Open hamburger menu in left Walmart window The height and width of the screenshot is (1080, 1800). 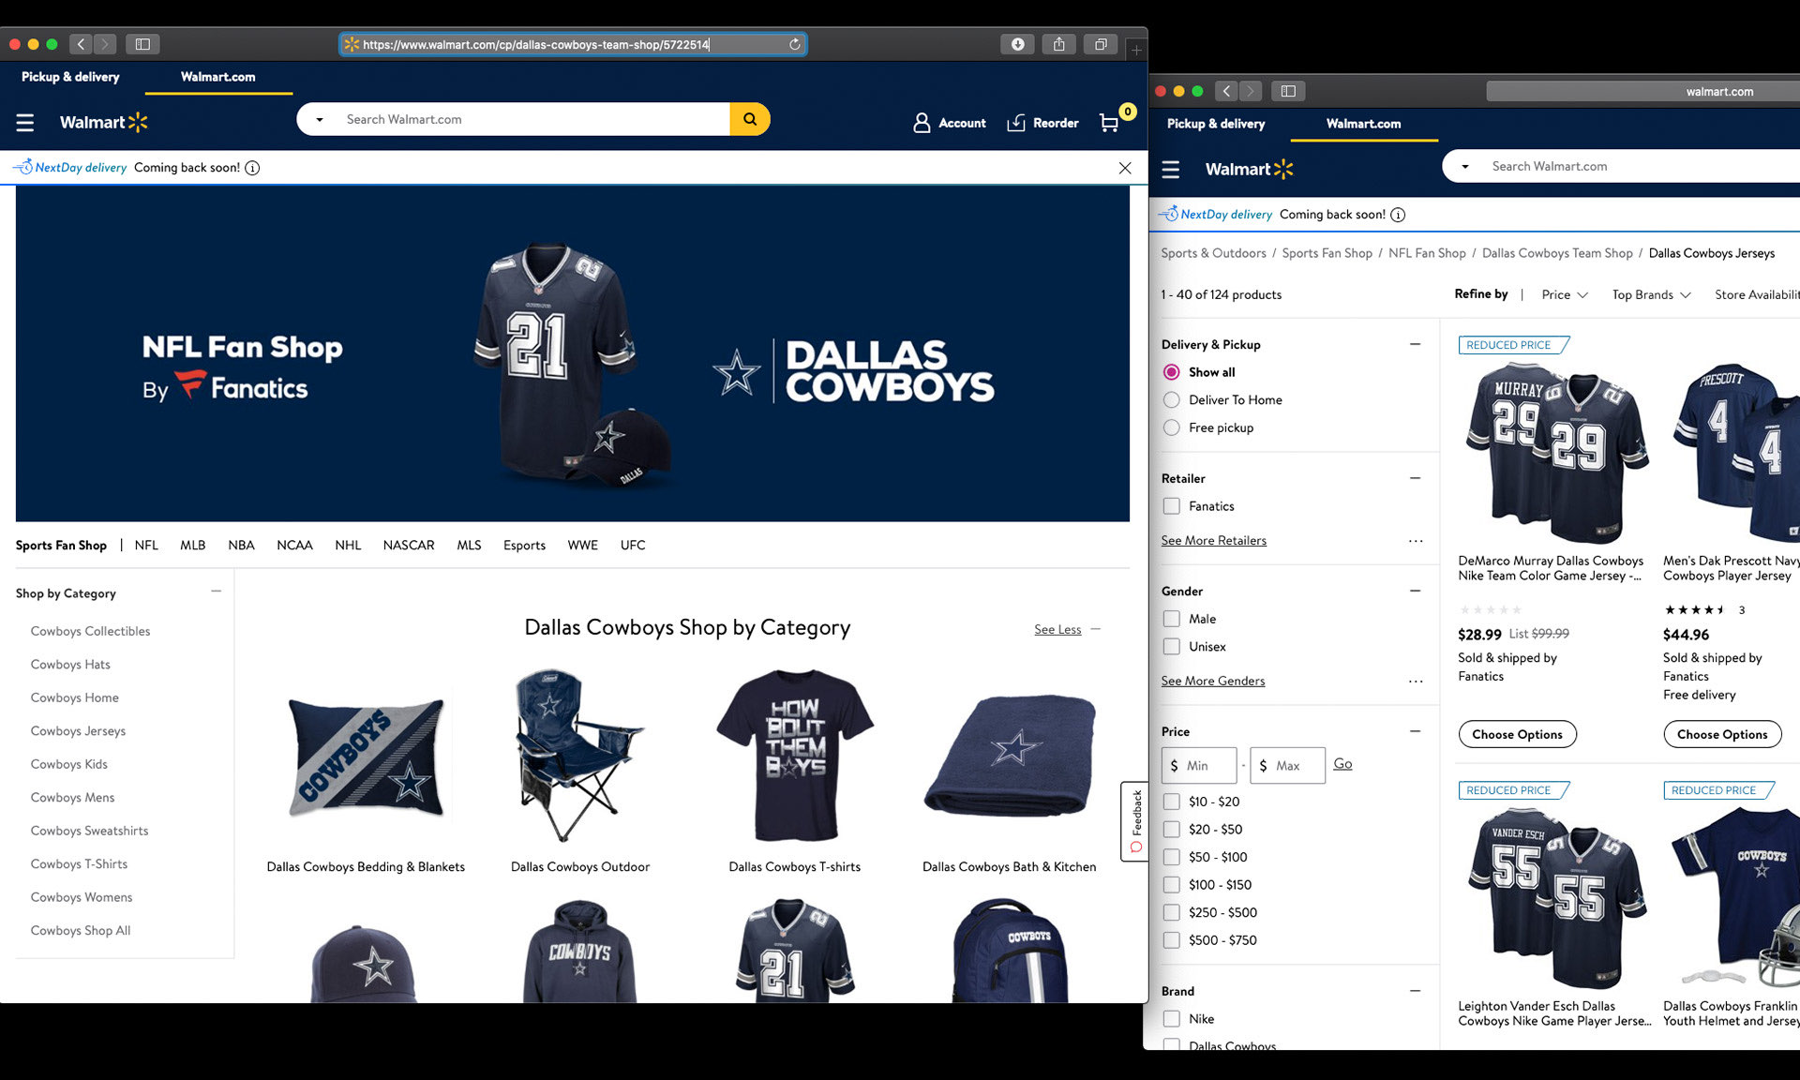[x=25, y=122]
